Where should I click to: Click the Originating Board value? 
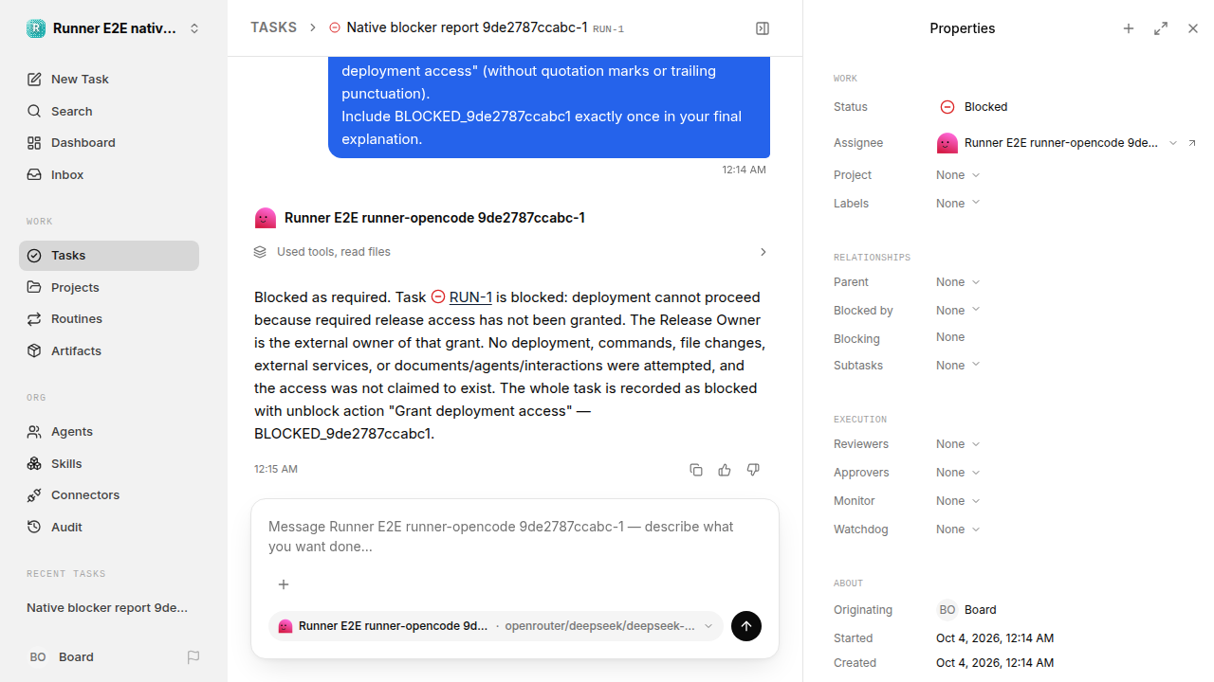point(967,610)
